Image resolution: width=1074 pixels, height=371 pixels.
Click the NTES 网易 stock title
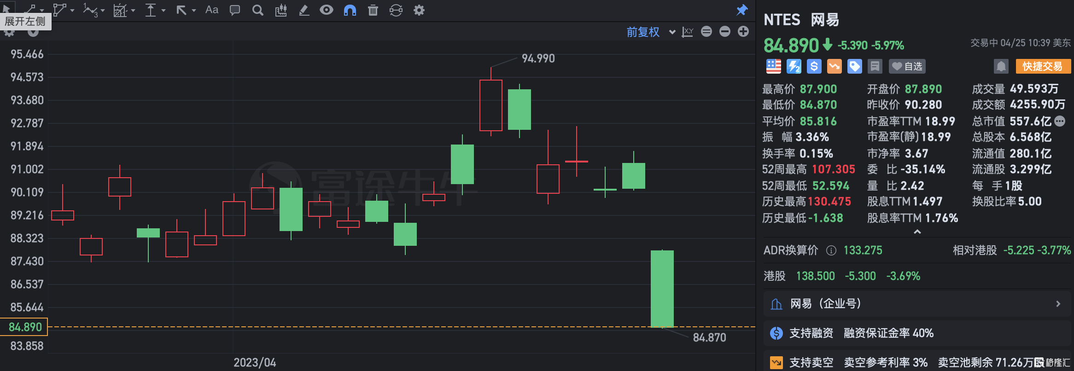click(x=801, y=20)
